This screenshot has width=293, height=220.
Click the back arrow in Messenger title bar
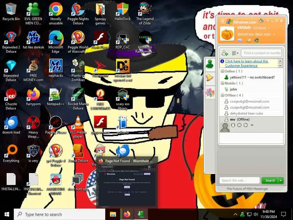pos(223,21)
